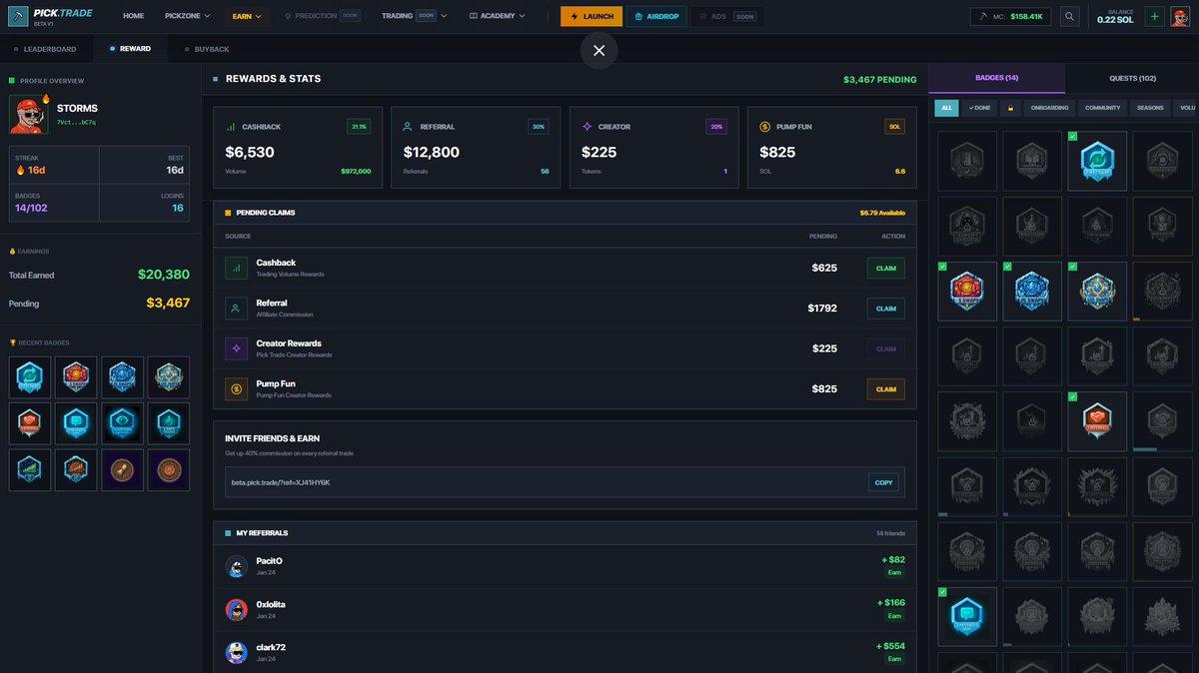Filter badges by Done
The height and width of the screenshot is (673, 1199).
[x=979, y=108]
